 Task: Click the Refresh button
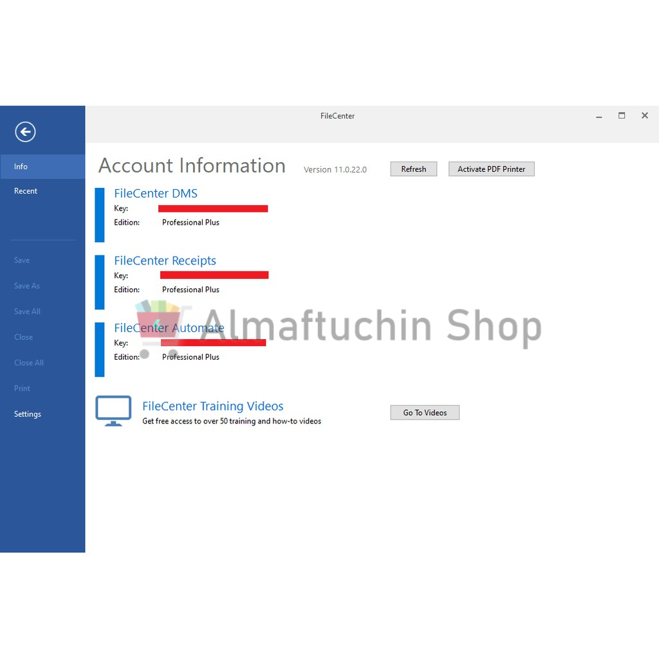pyautogui.click(x=414, y=169)
